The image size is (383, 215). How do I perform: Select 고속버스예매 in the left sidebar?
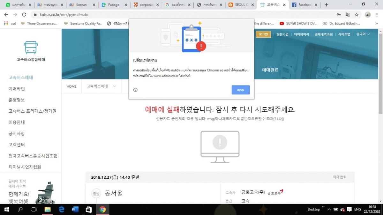[21, 78]
